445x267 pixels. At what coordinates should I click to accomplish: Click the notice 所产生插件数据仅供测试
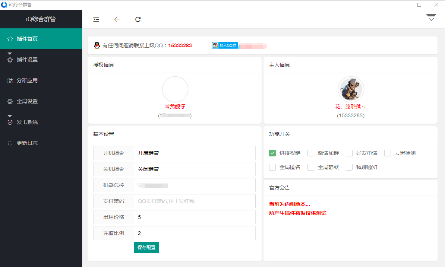click(x=298, y=213)
